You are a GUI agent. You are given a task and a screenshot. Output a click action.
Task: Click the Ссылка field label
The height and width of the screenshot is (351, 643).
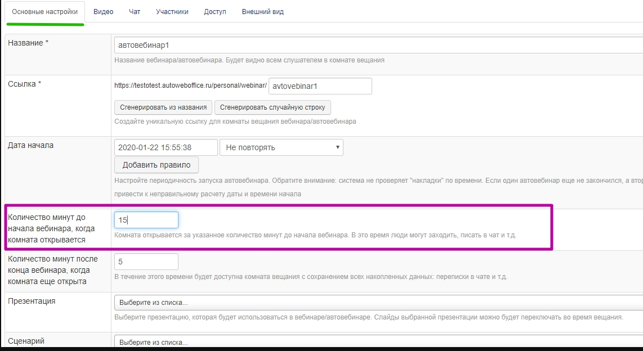click(25, 84)
